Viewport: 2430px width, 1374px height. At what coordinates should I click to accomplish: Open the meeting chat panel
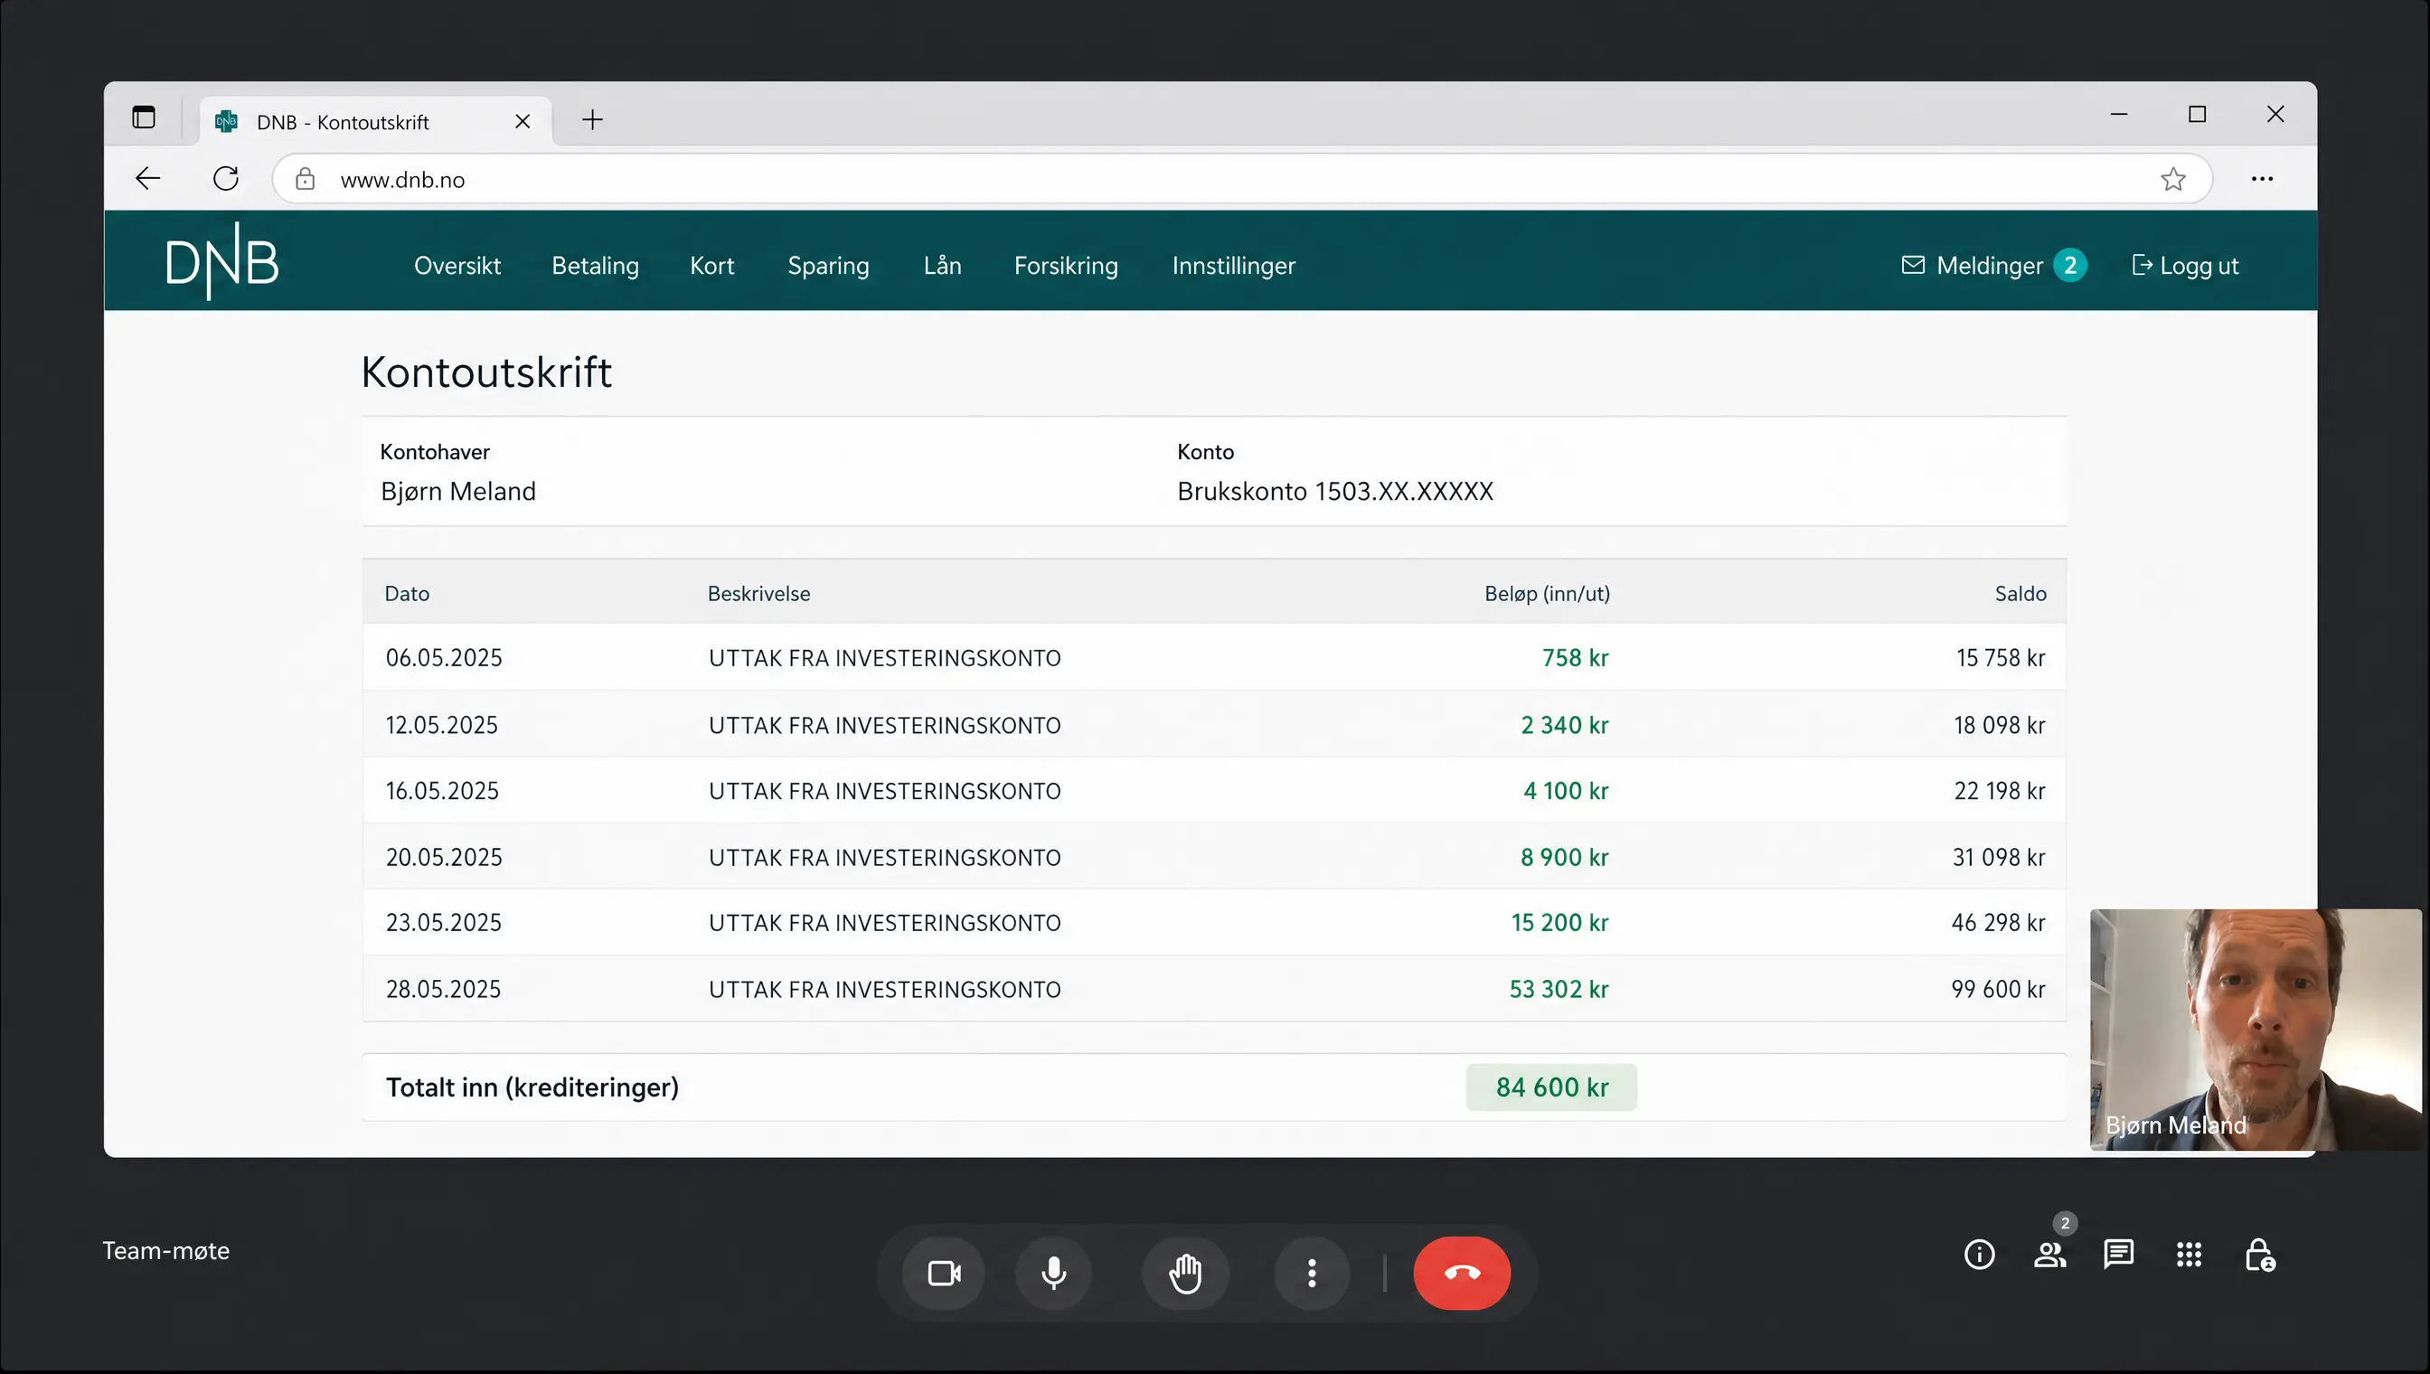click(2119, 1254)
